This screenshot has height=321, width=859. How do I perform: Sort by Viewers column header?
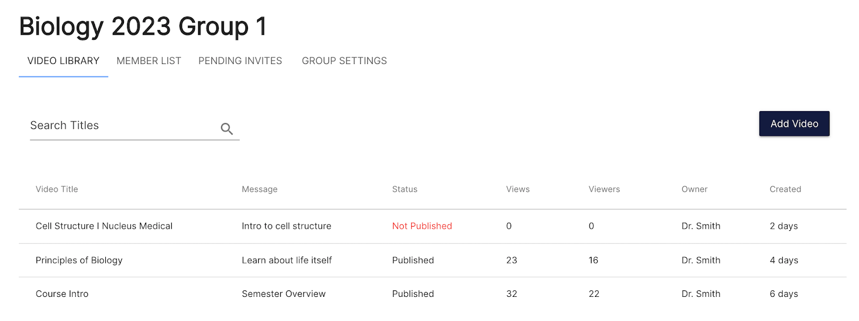(x=604, y=189)
